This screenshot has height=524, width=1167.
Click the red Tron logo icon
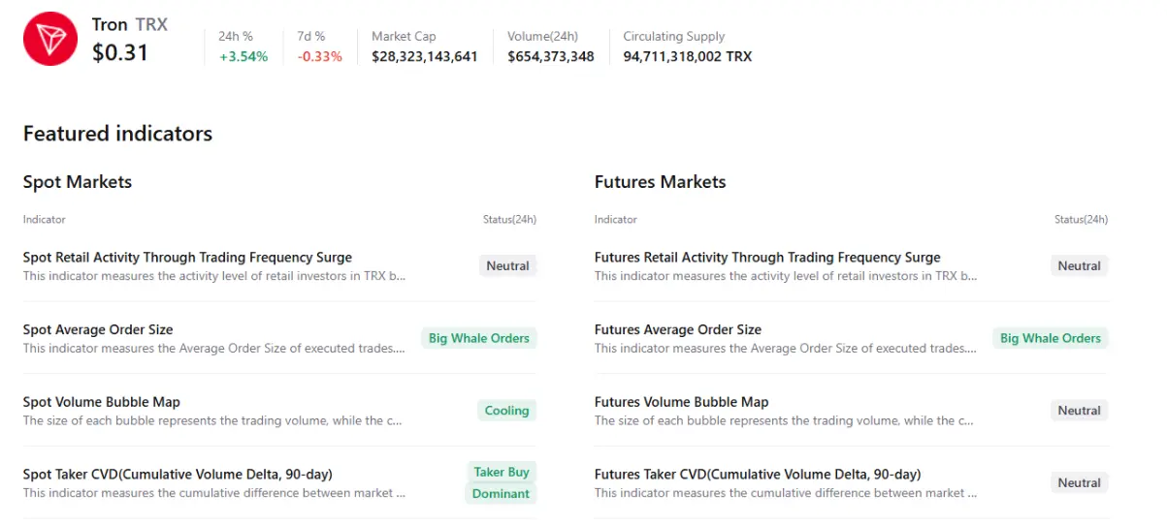click(x=50, y=39)
